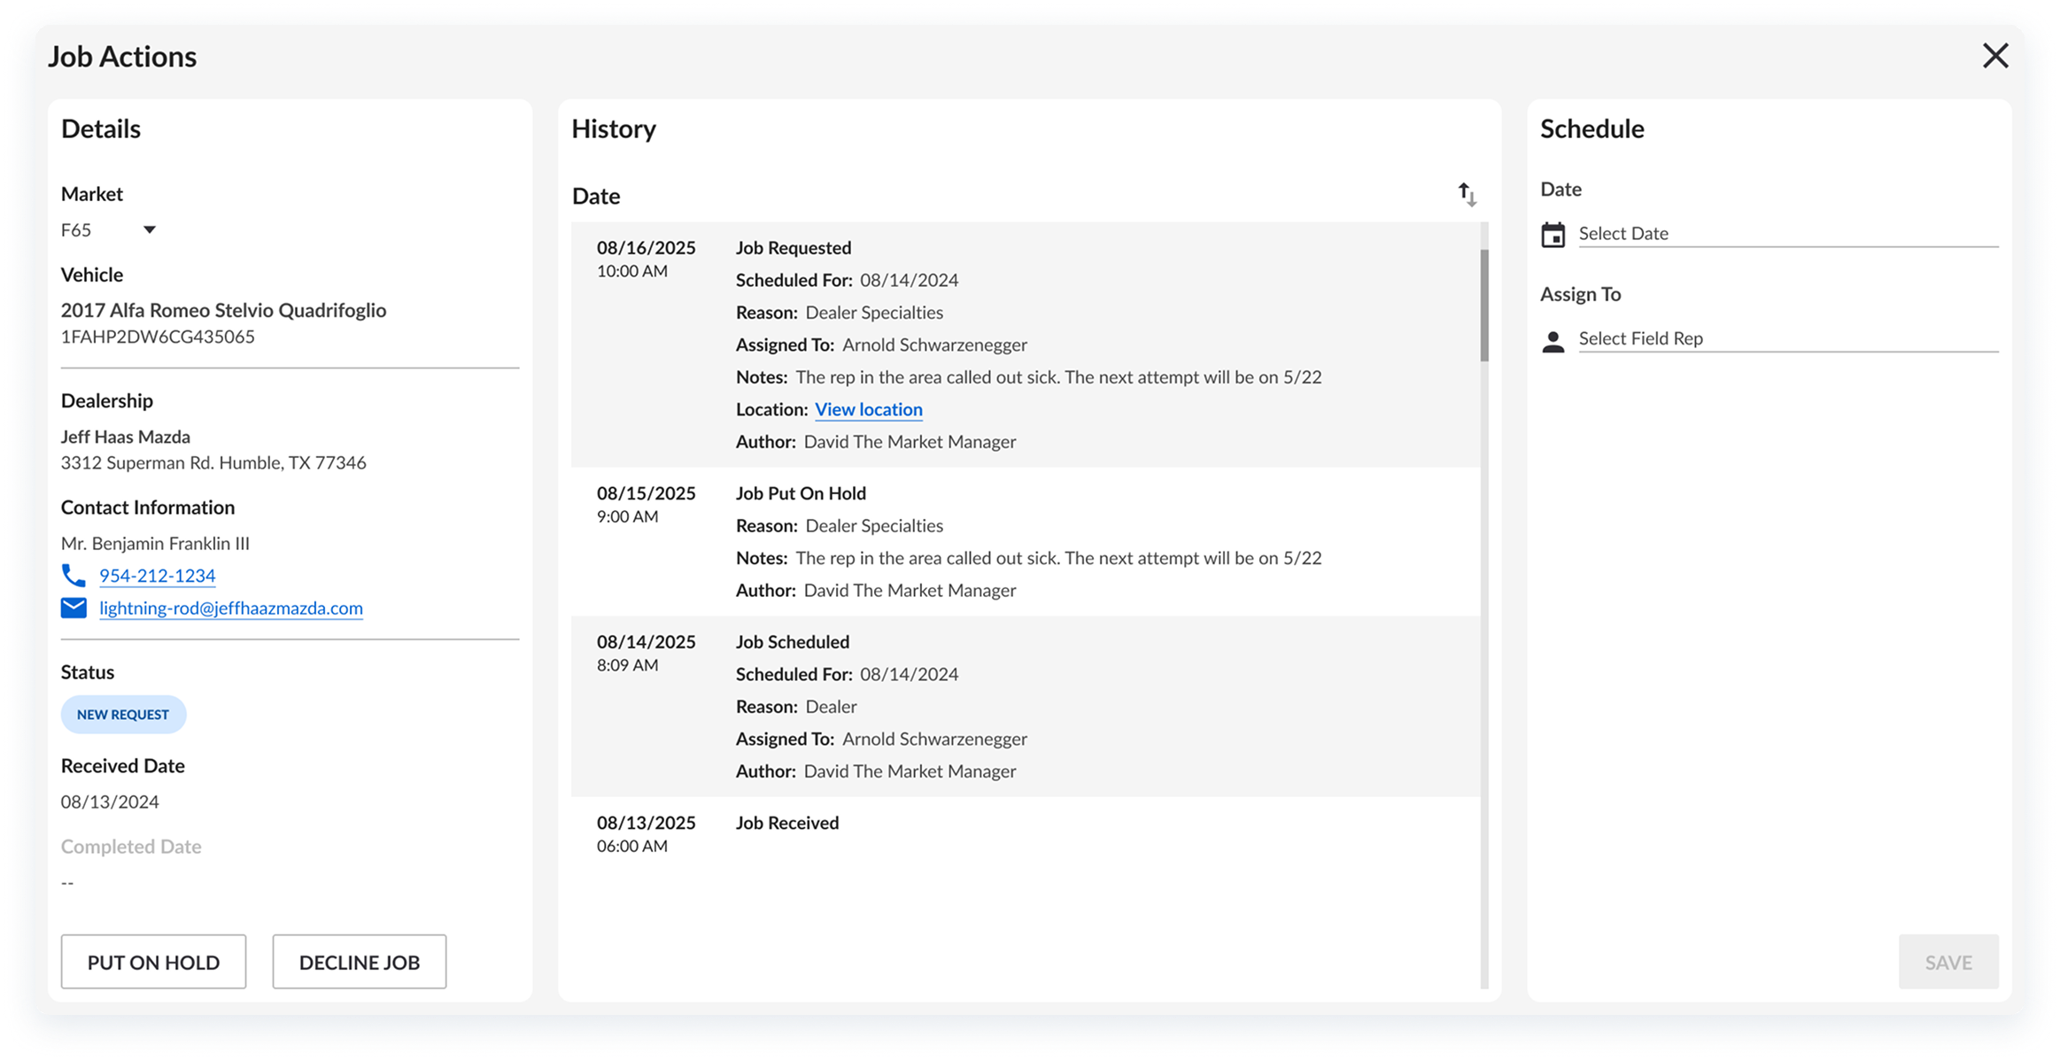Expand the Market dropdown showing F65
This screenshot has width=2060, height=1061.
[x=149, y=229]
